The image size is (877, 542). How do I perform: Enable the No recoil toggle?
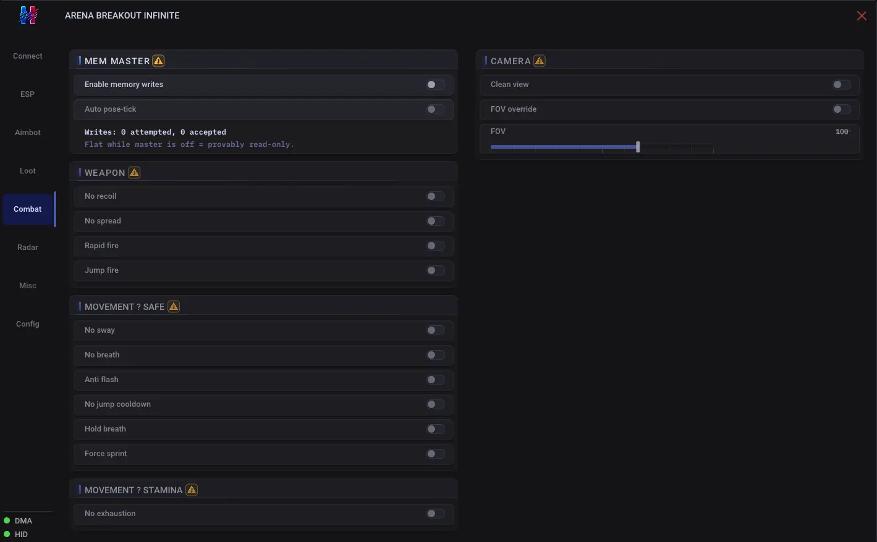[436, 196]
